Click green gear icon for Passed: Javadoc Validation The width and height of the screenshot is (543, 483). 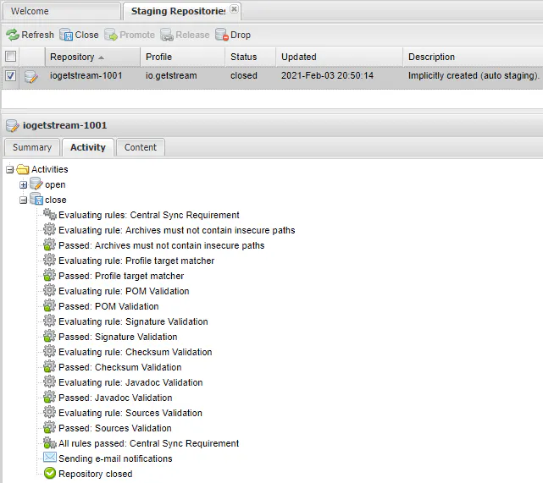(x=49, y=397)
